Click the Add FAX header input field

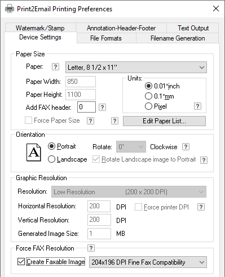click(86, 107)
